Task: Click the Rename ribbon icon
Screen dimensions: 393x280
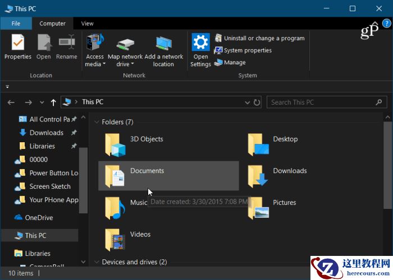Action: (x=67, y=42)
